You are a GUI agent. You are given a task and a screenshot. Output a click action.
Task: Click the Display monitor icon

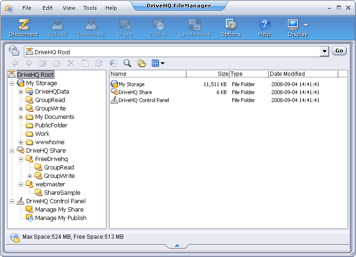293,25
